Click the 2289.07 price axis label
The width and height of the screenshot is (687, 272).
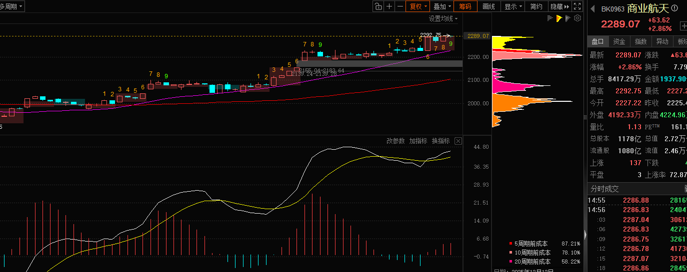(478, 36)
